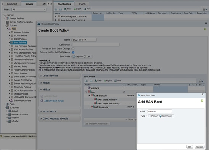
Task: Edit boot policy Name field
Action: [x=85, y=40]
